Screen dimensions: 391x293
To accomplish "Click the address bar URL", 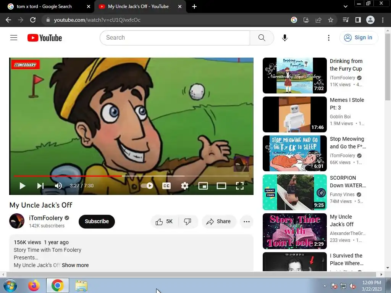I will (97, 20).
